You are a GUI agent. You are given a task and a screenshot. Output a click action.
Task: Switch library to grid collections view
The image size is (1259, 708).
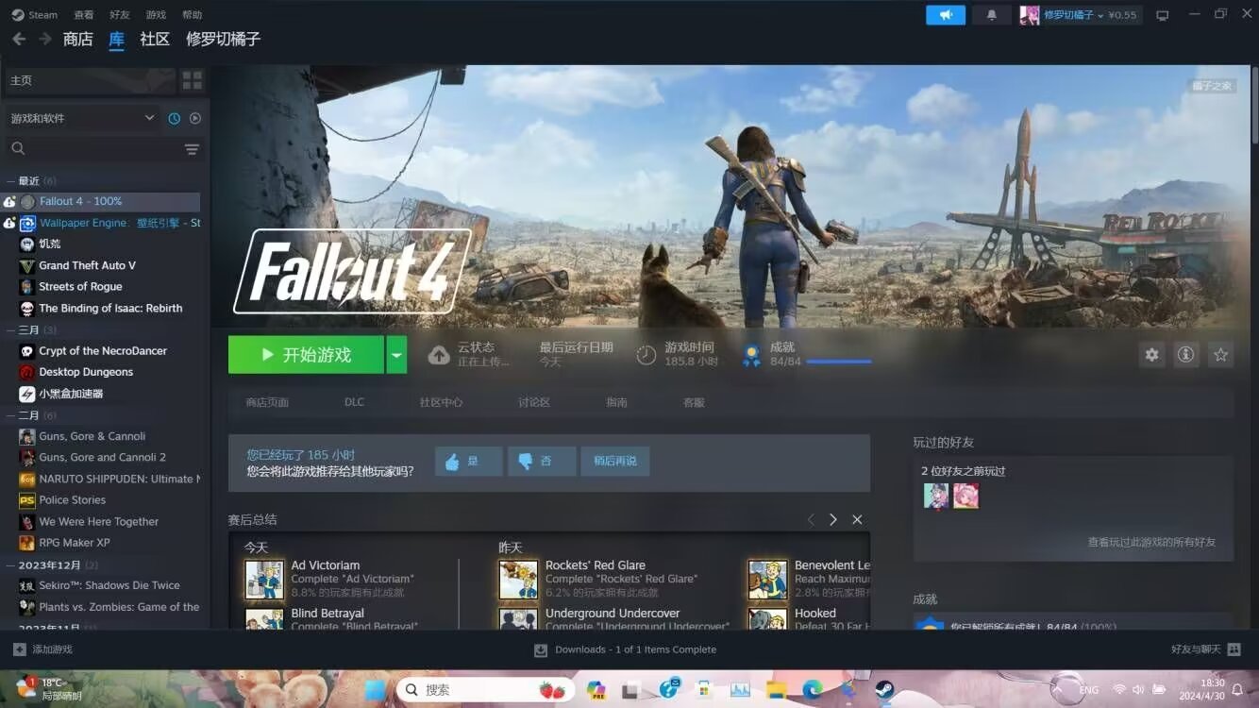coord(192,80)
